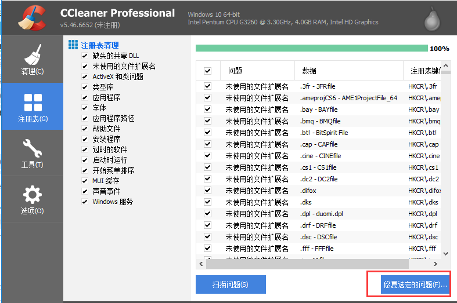Uncheck the .dpl - duomi.dpl row

pyautogui.click(x=207, y=214)
